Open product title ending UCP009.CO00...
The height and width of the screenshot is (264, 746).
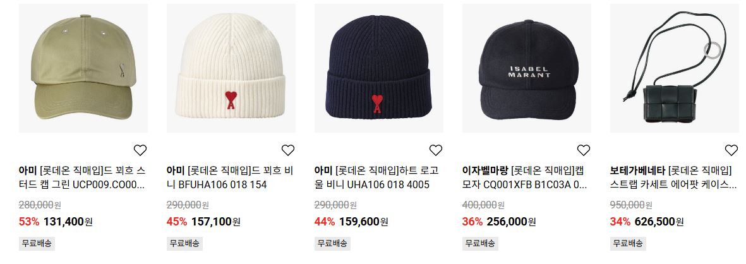coord(83,177)
